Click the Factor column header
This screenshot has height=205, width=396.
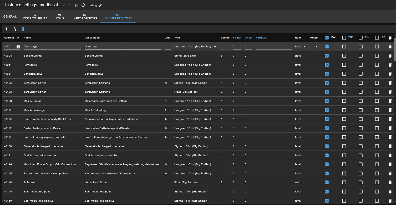point(237,38)
